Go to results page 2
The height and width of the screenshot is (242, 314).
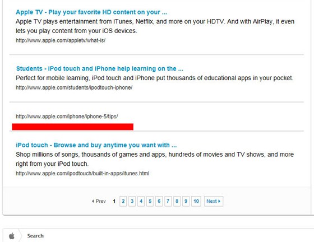point(123,201)
